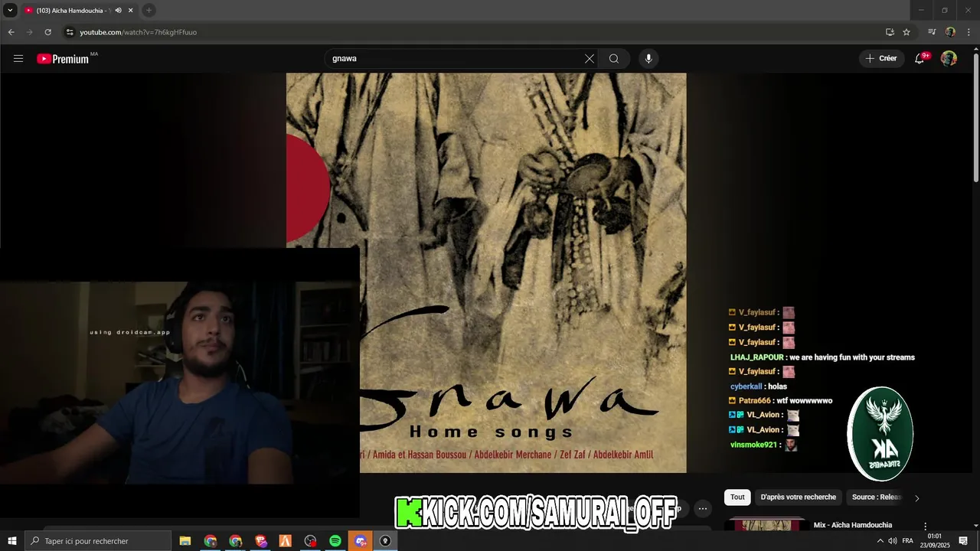Image resolution: width=980 pixels, height=551 pixels.
Task: Open a new browser tab
Action: coord(149,11)
